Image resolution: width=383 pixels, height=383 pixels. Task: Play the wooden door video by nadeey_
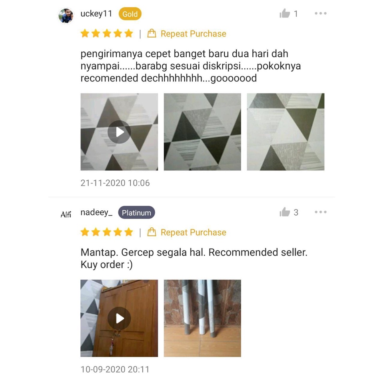[x=119, y=318]
